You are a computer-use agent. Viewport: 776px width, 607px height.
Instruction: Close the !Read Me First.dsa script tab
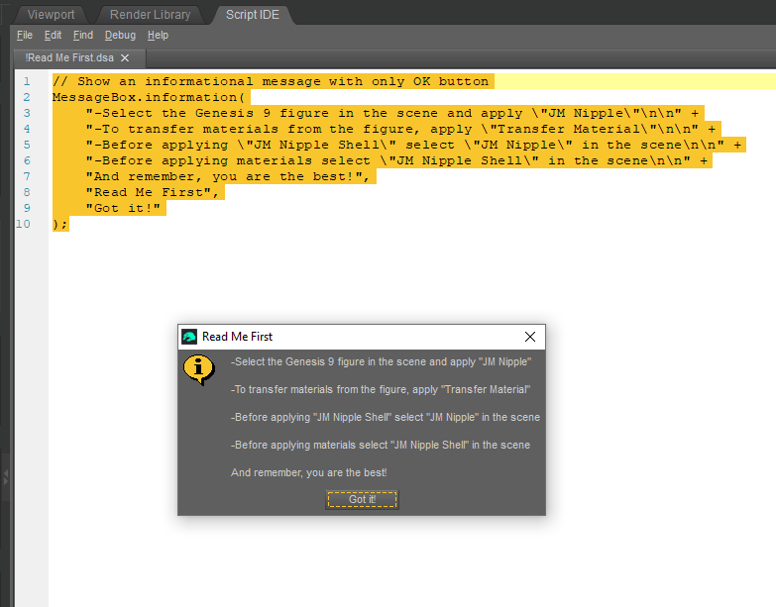pyautogui.click(x=125, y=57)
